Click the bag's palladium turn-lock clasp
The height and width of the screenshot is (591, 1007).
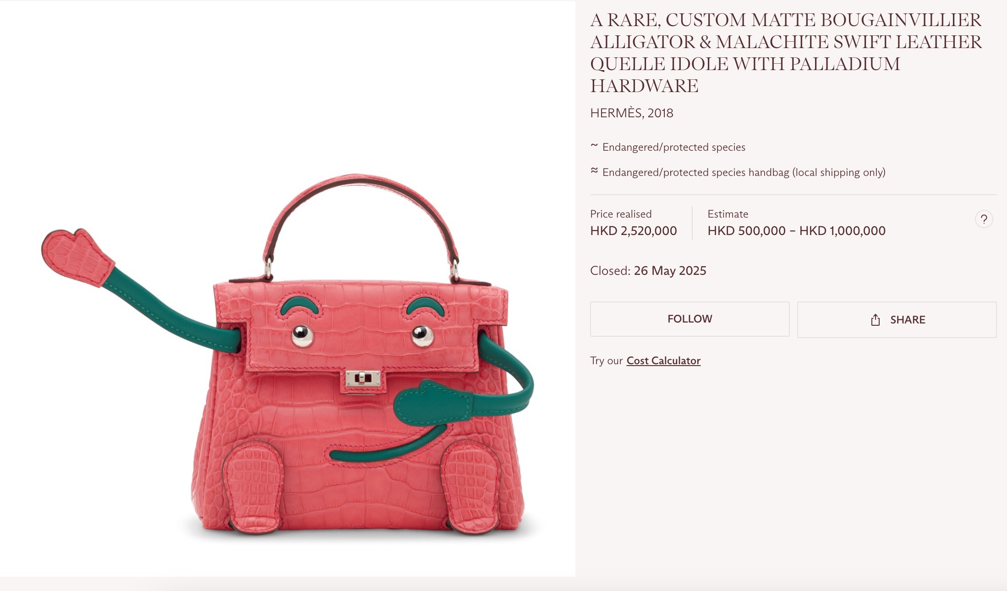tap(362, 380)
